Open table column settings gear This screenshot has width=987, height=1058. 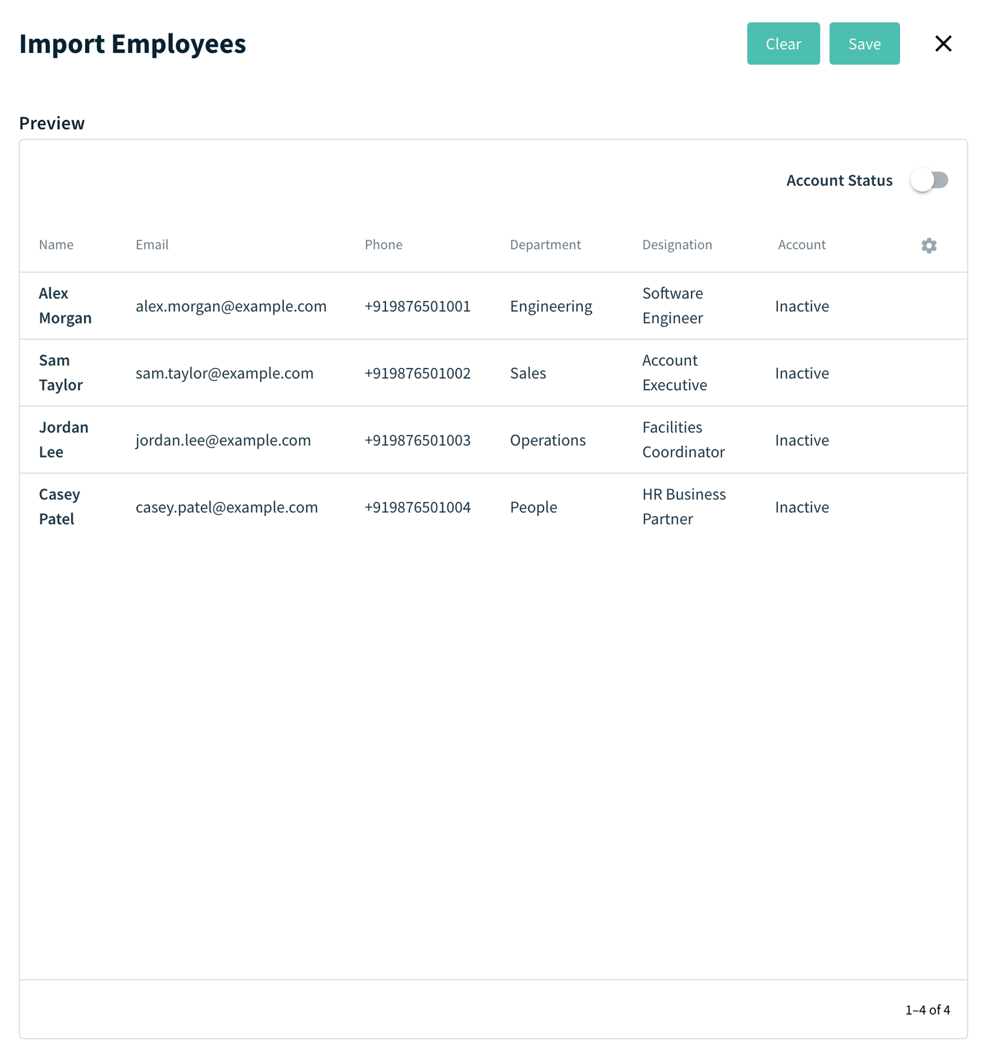click(x=928, y=245)
